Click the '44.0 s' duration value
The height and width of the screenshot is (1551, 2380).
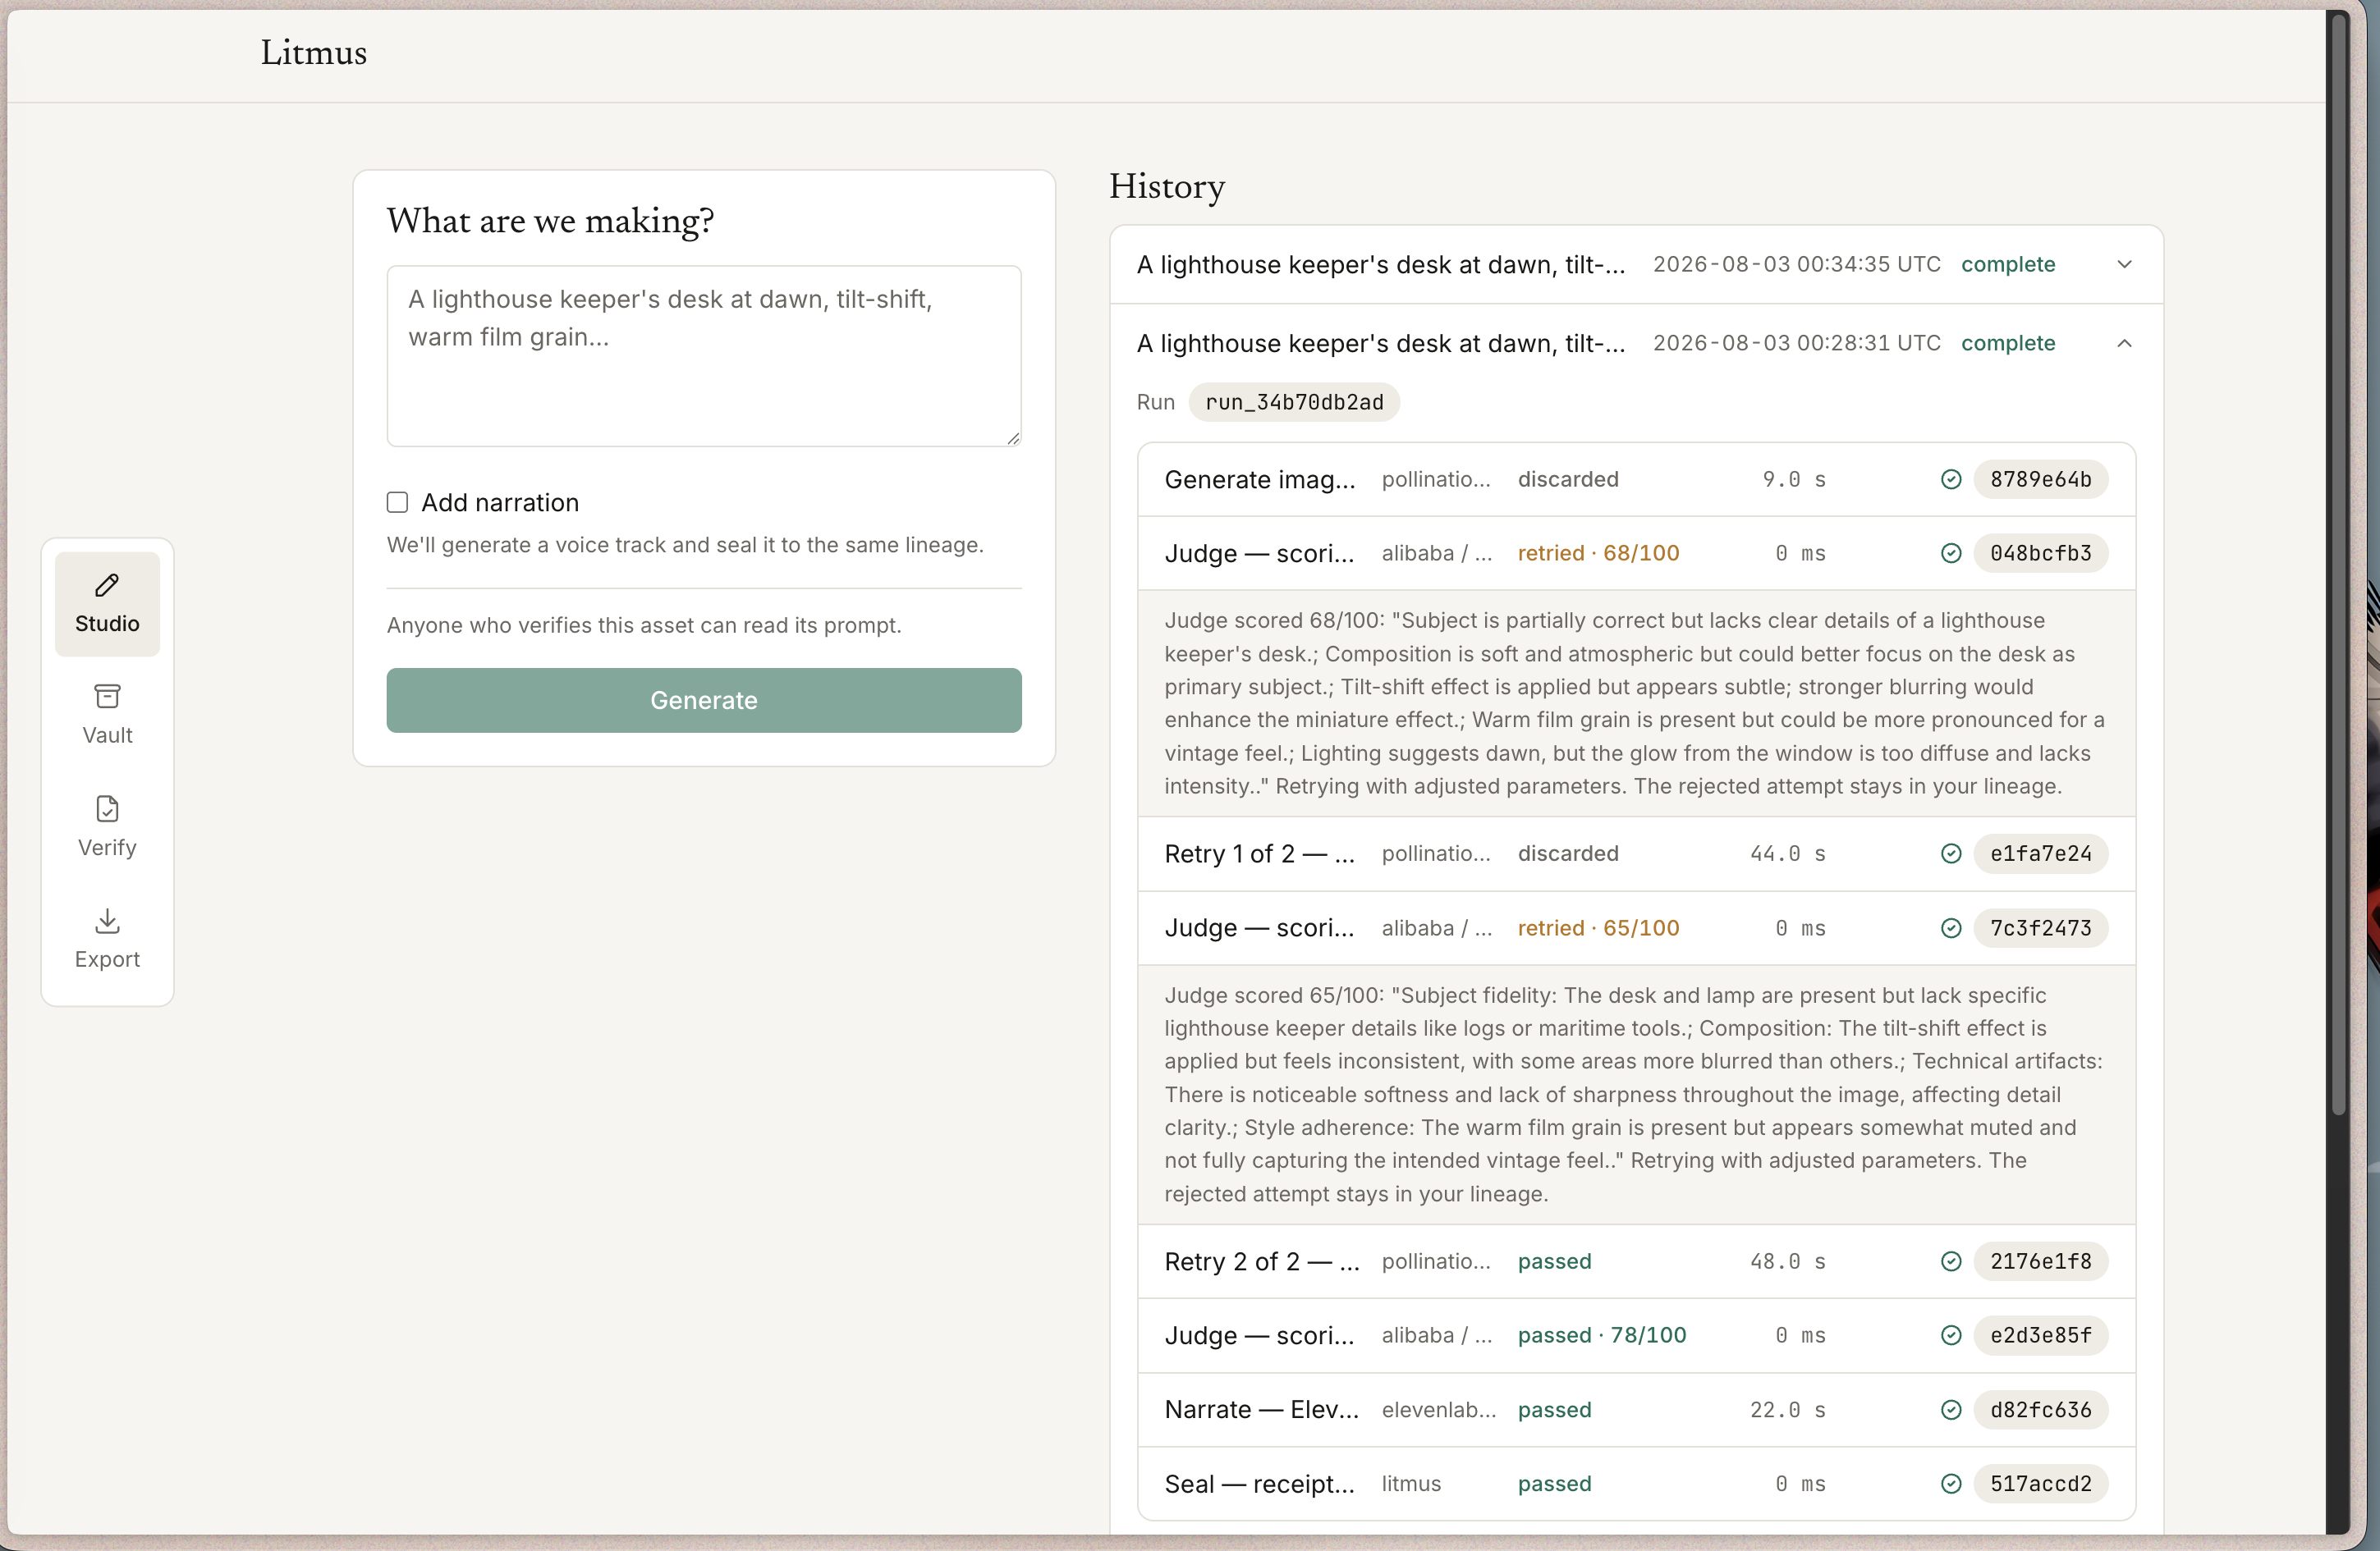point(1787,853)
